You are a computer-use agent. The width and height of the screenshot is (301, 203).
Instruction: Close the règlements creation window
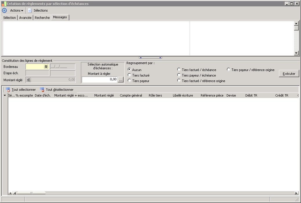click(x=296, y=4)
